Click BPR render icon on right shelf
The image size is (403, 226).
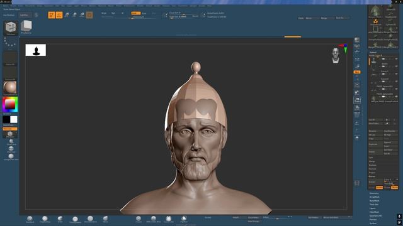click(357, 40)
